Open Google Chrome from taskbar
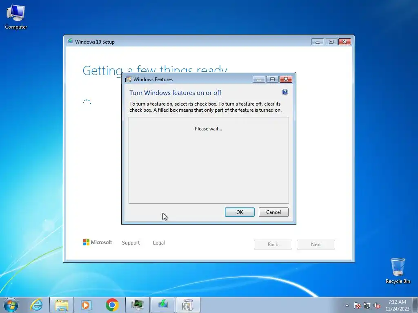Screen dimensions: 418x313 (x=112, y=305)
